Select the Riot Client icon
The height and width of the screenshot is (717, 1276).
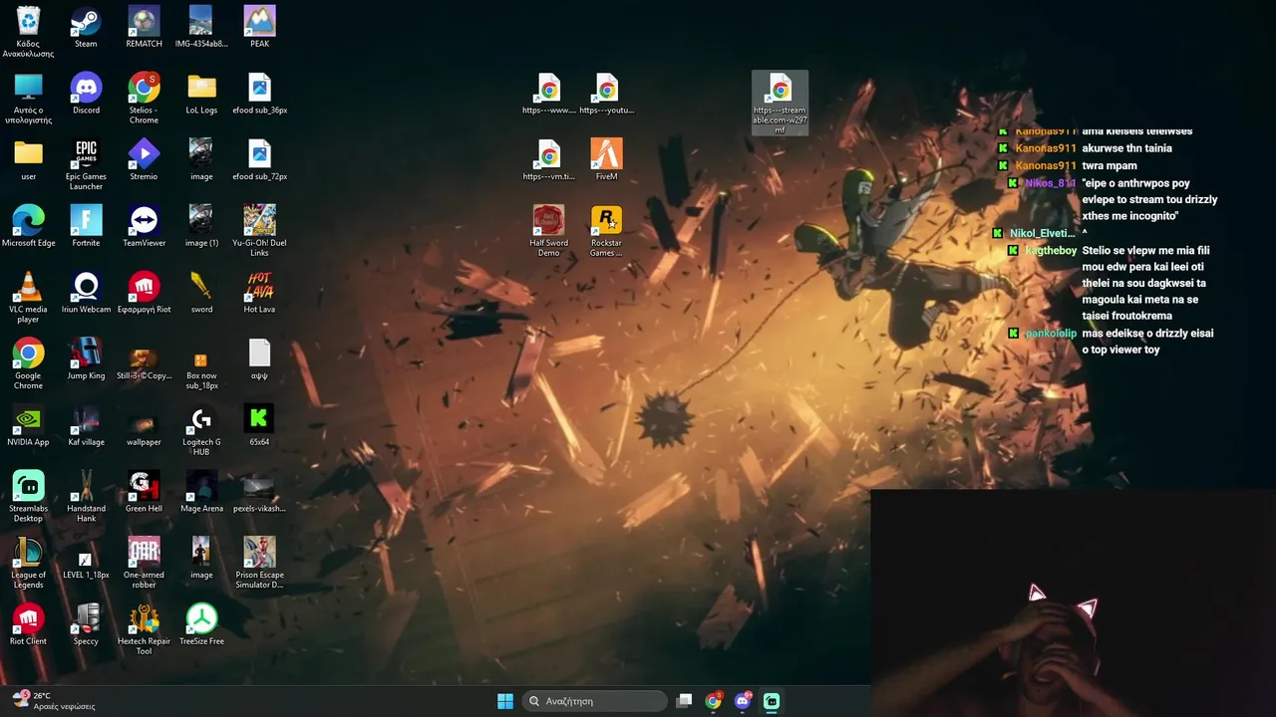28,624
